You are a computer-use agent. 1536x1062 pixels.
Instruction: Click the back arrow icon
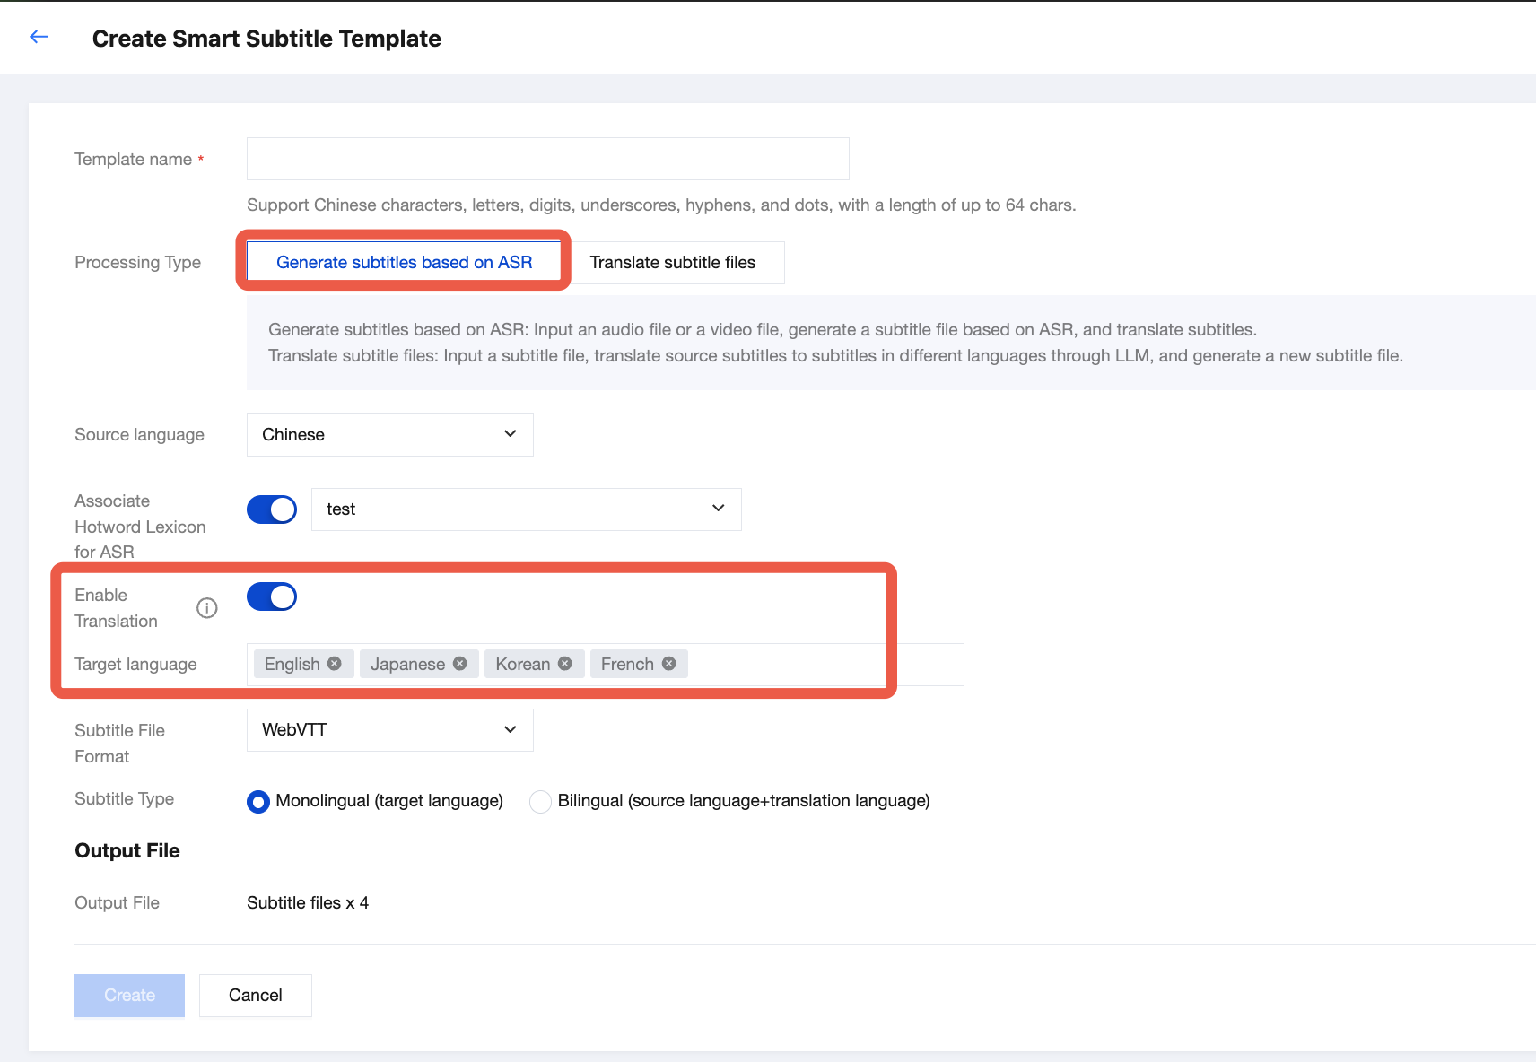click(39, 37)
